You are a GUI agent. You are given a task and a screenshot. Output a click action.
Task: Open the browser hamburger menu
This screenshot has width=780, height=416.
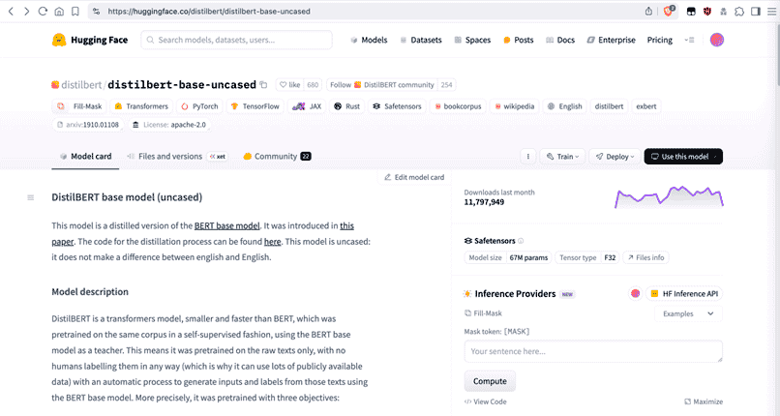click(771, 11)
